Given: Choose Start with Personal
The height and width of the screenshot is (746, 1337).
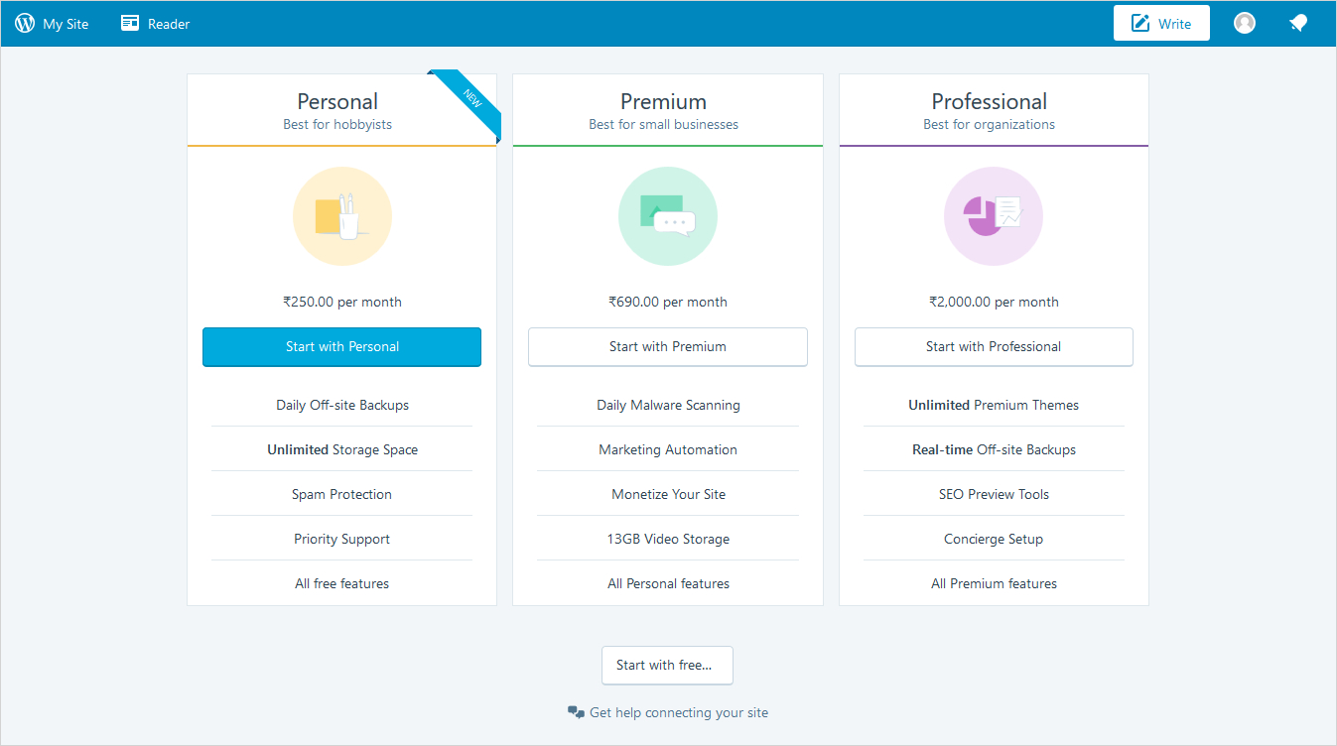Looking at the screenshot, I should pos(341,347).
